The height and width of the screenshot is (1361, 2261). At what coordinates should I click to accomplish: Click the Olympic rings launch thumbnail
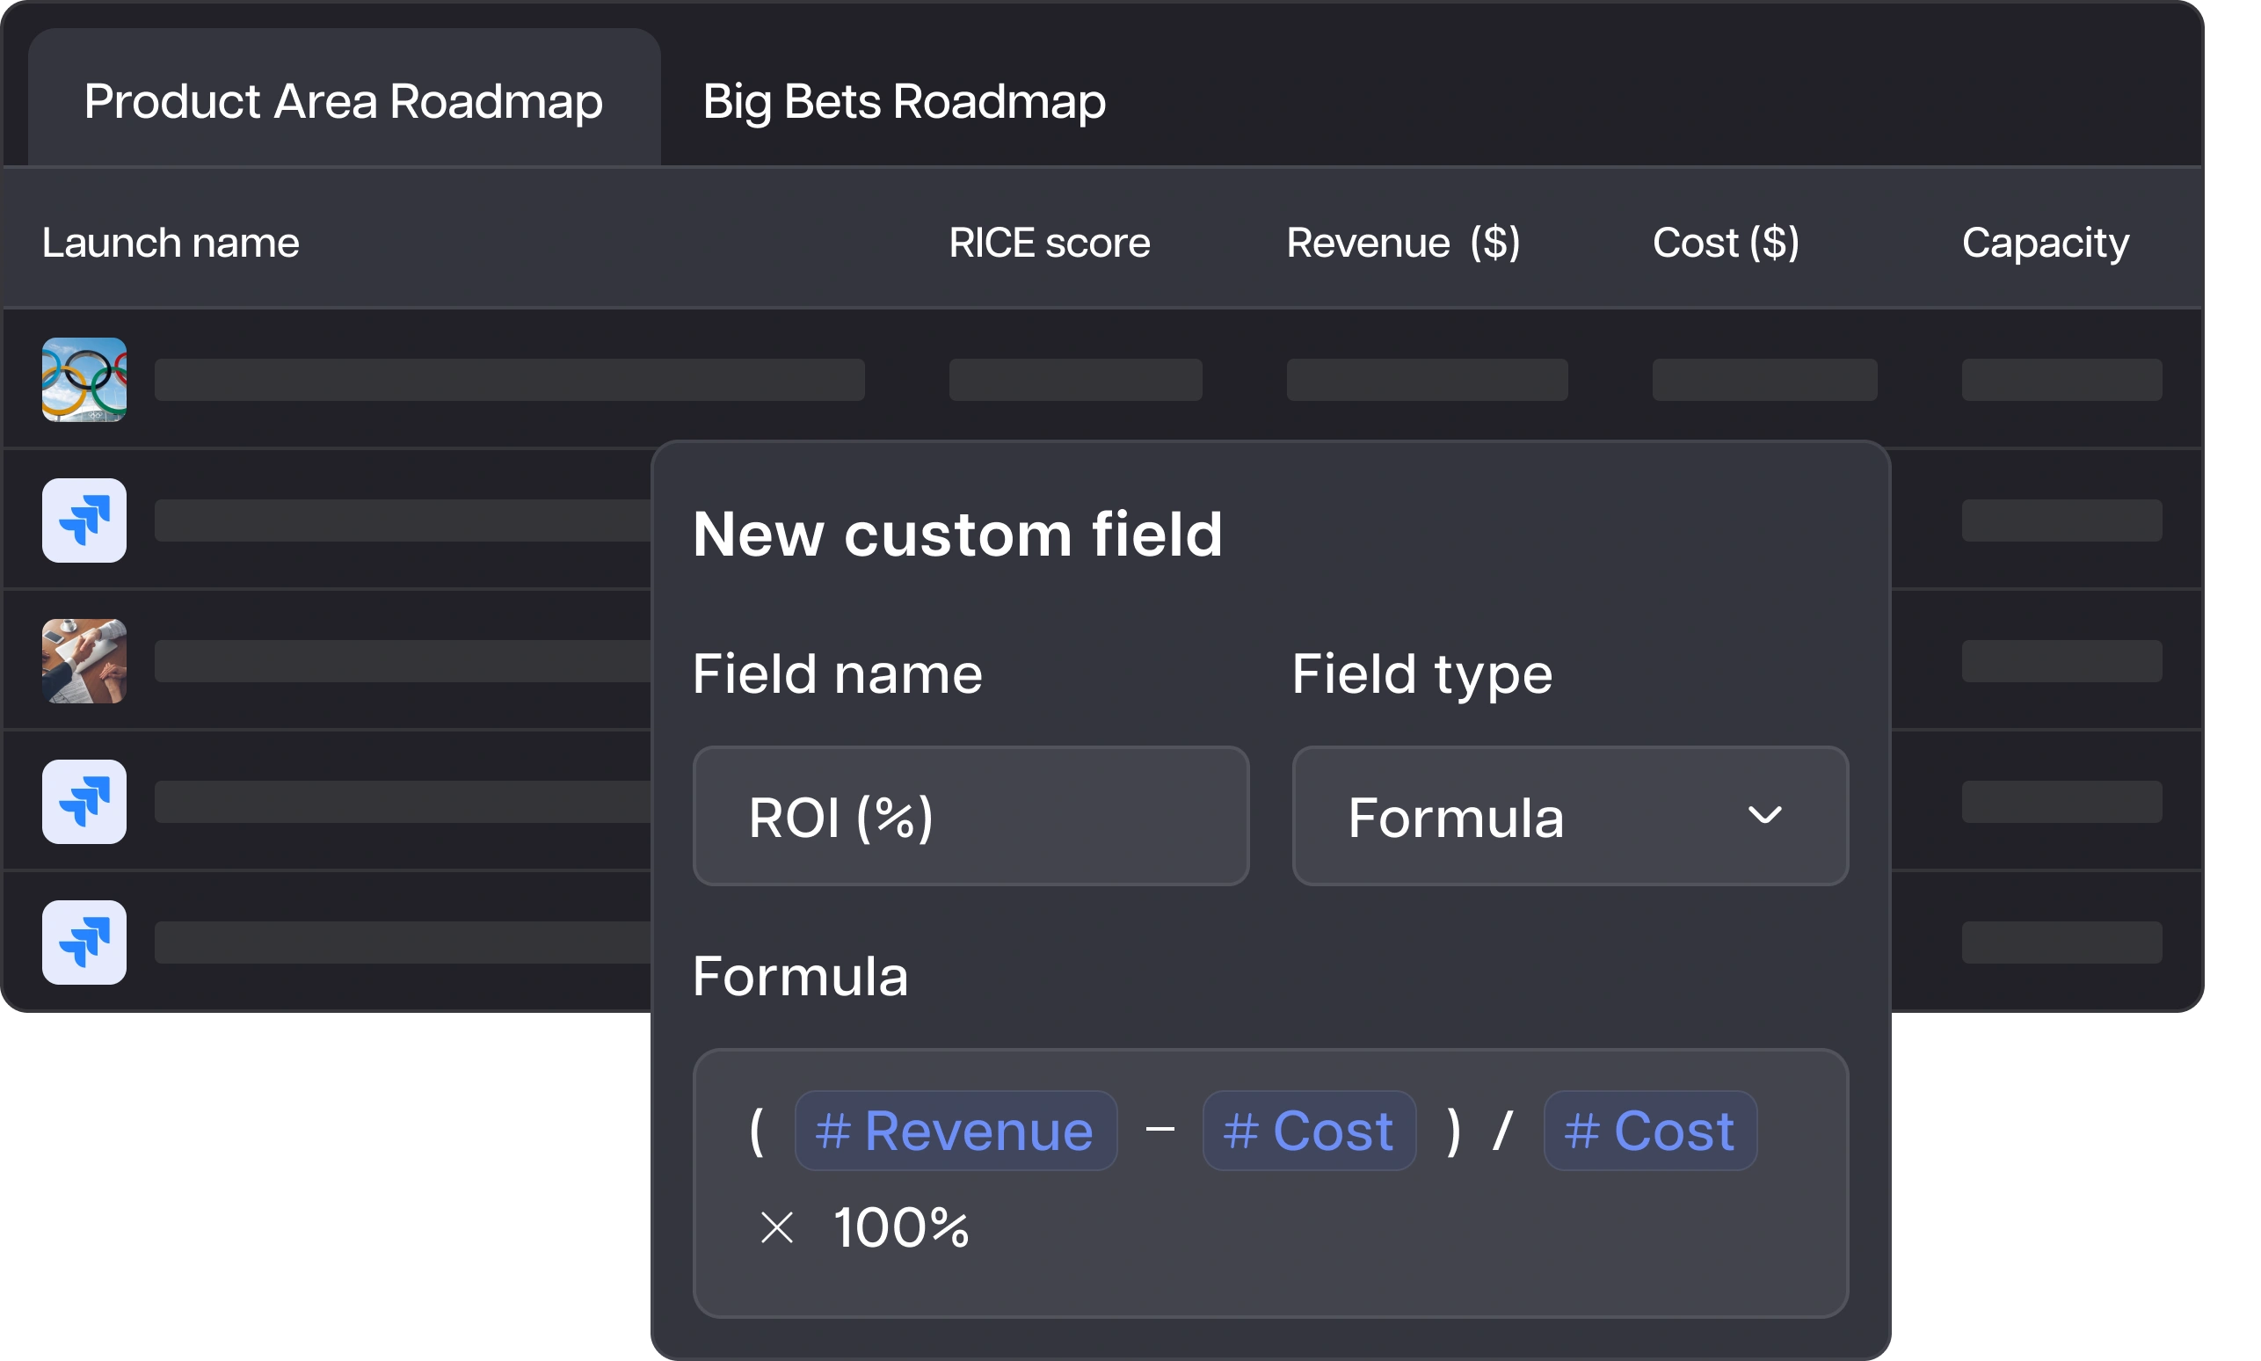(x=84, y=380)
